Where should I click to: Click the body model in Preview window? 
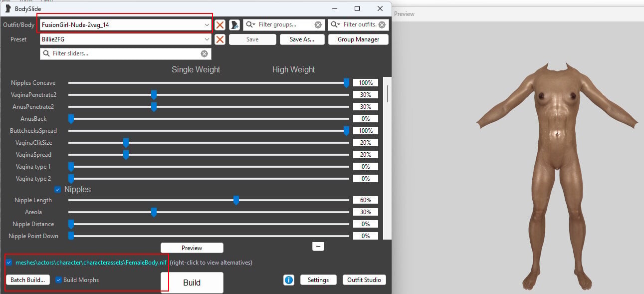[x=557, y=177]
